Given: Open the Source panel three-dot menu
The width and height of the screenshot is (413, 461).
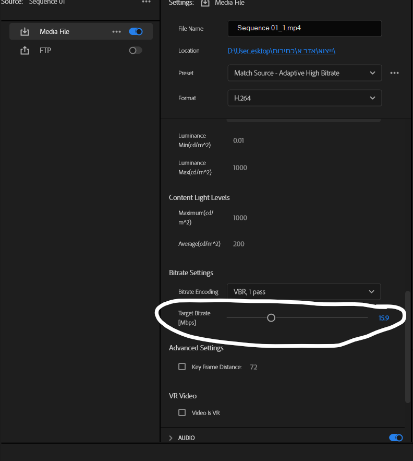Looking at the screenshot, I should click(146, 2).
